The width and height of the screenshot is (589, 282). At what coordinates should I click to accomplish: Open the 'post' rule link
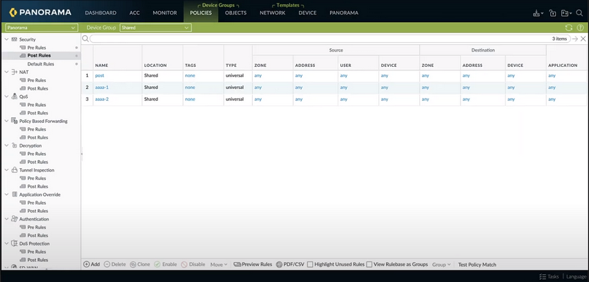pyautogui.click(x=99, y=75)
